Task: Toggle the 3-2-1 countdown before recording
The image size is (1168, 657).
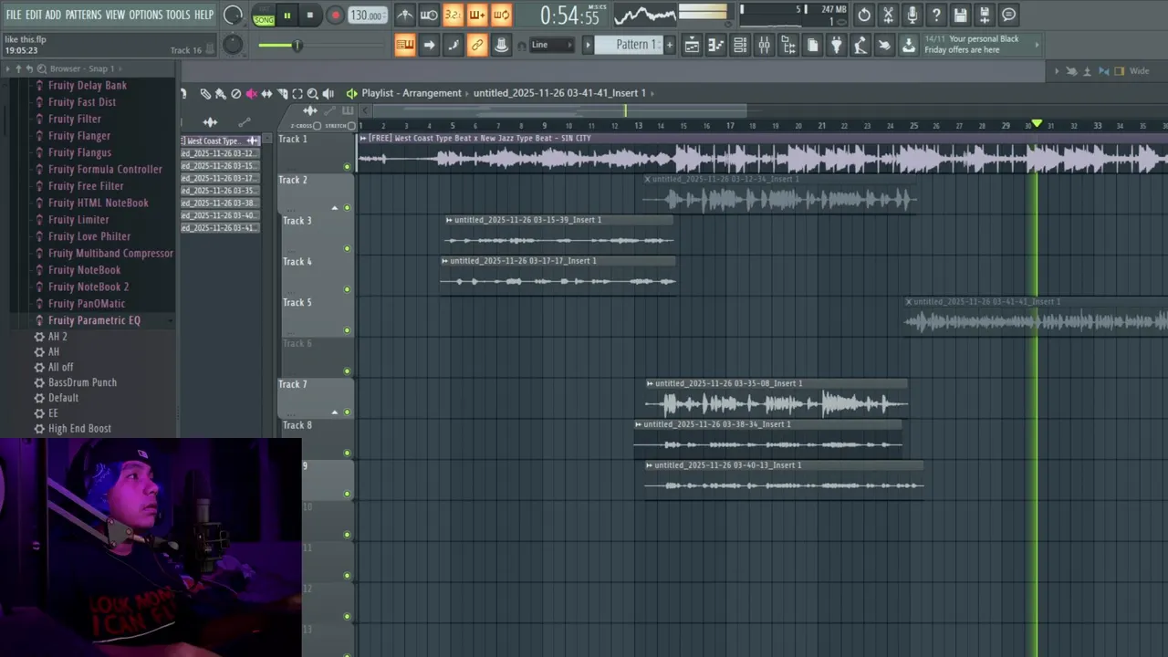Action: pos(453,15)
